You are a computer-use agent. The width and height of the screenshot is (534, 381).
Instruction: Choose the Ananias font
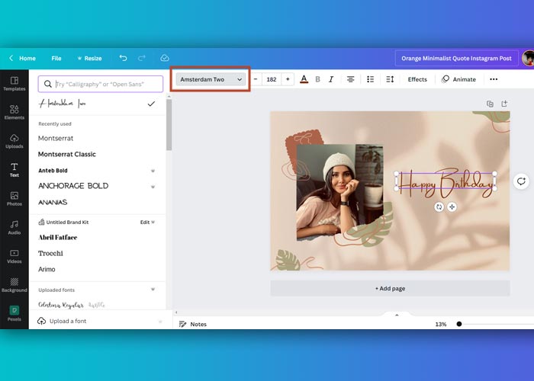click(53, 202)
